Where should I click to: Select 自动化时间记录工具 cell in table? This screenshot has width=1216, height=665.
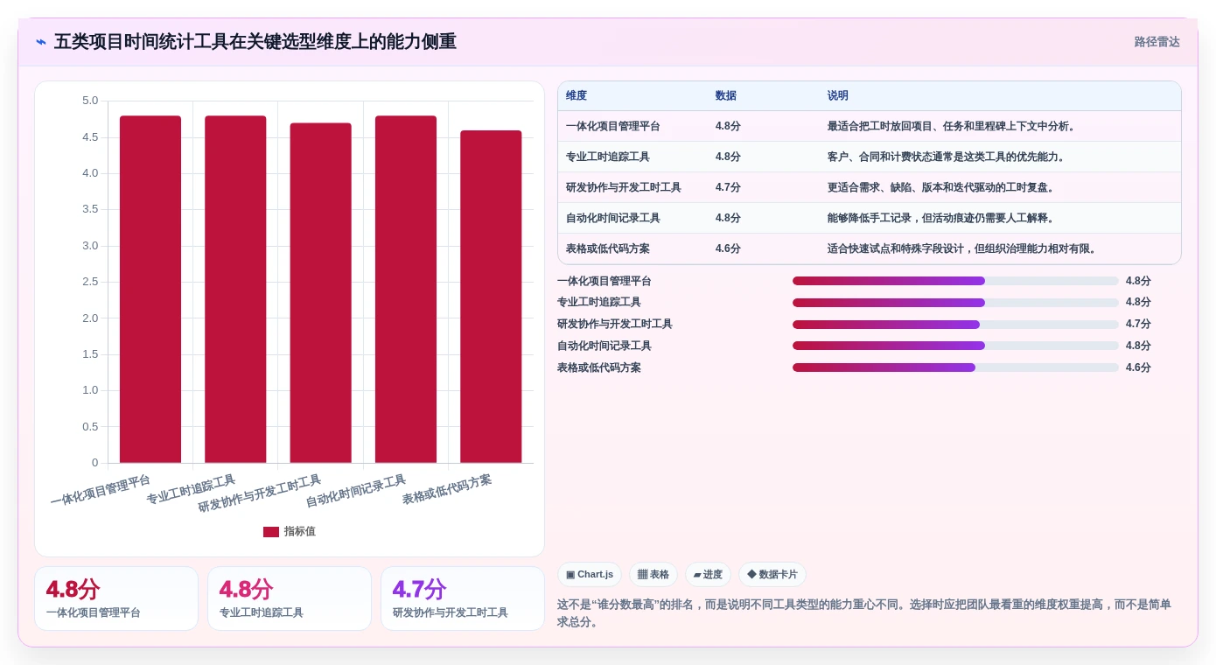[613, 218]
